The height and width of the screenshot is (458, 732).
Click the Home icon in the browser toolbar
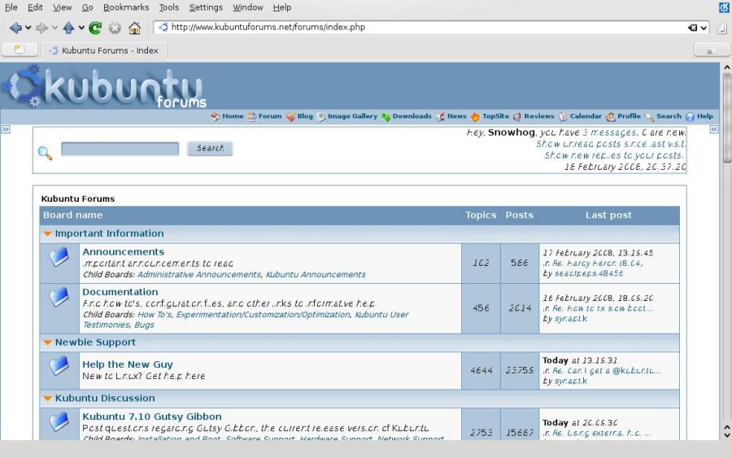pyautogui.click(x=134, y=28)
